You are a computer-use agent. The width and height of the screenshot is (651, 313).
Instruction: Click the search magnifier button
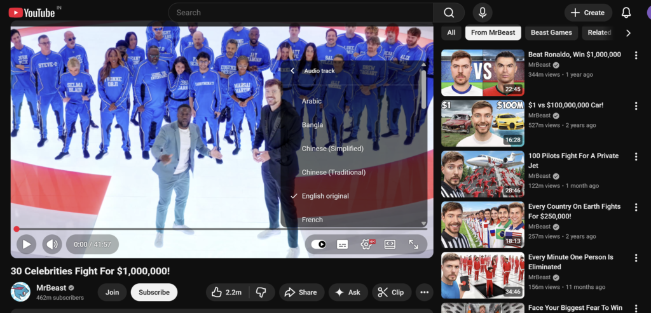[449, 13]
